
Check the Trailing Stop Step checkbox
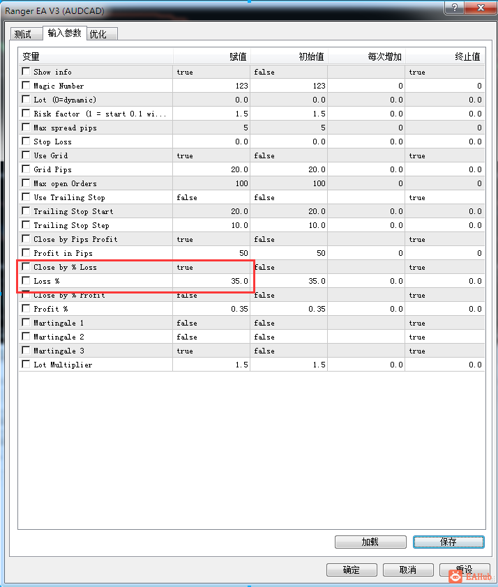click(x=26, y=224)
